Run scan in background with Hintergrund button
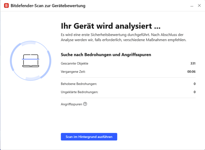The height and width of the screenshot is (150, 205). [89, 137]
